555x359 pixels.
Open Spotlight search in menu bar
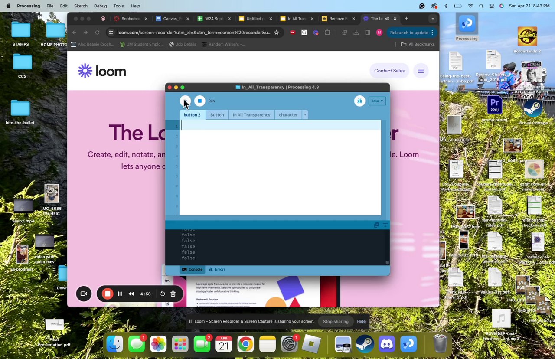[481, 6]
